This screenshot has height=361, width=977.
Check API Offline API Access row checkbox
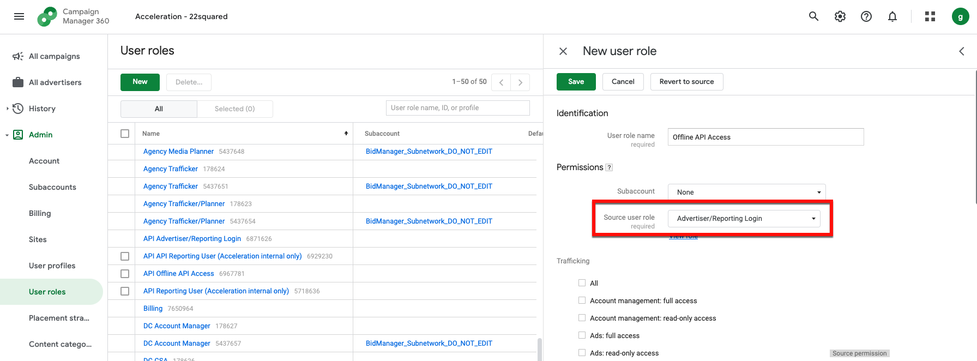[125, 274]
